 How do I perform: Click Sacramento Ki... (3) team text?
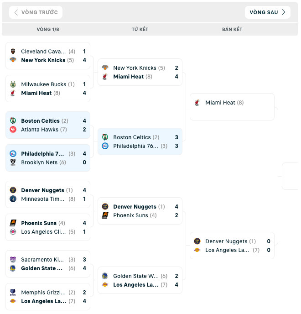(48, 260)
